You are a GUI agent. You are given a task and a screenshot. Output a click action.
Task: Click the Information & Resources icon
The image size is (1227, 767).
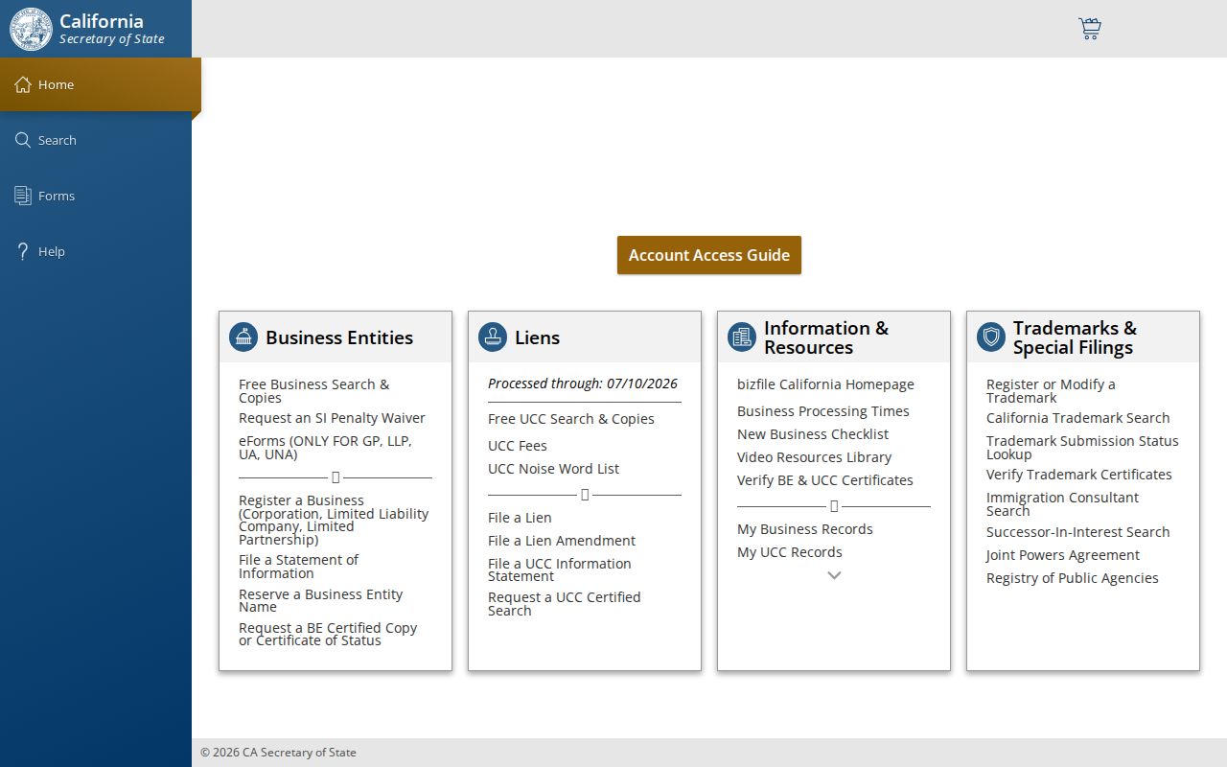(742, 337)
